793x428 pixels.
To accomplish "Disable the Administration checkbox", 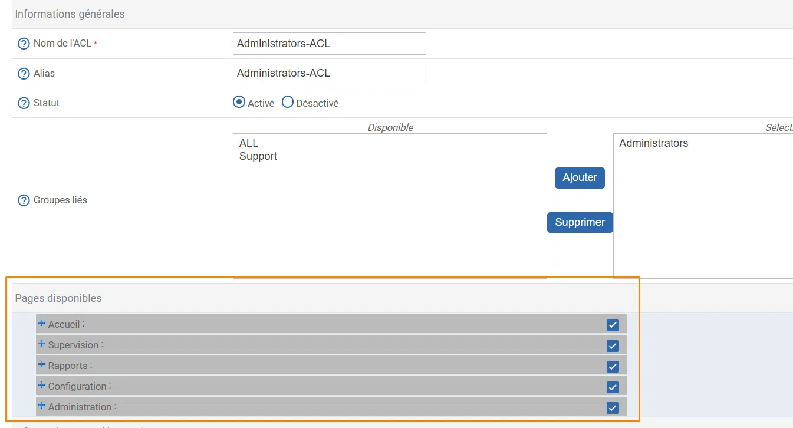I will (x=613, y=407).
